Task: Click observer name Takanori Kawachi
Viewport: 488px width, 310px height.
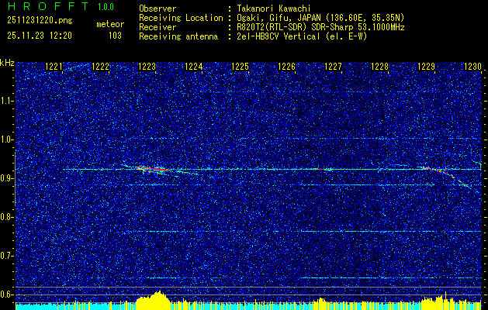Action: click(x=275, y=9)
